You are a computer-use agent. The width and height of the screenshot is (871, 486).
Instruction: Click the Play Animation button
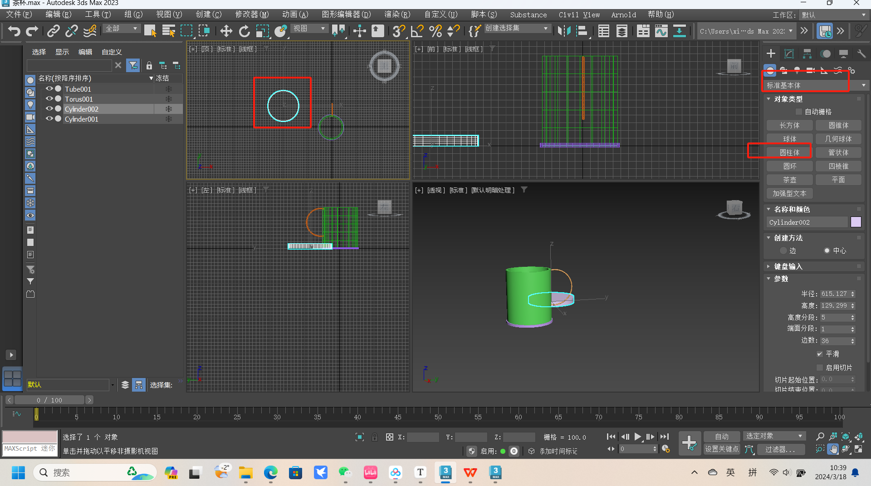pyautogui.click(x=638, y=437)
